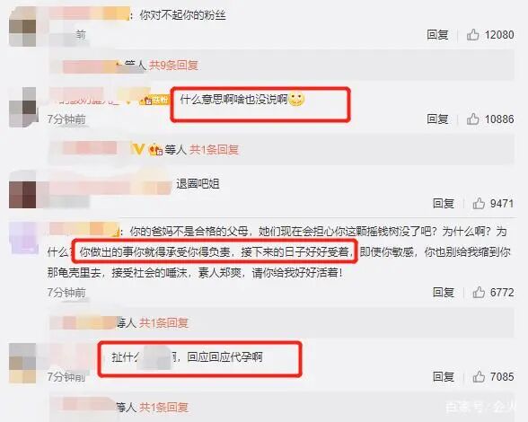Expand '共1条回复' at bottom of page
Image resolution: width=528 pixels, height=422 pixels.
tap(163, 407)
